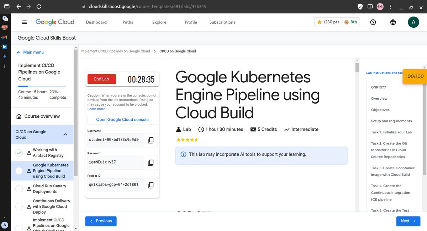Click the browser back arrow

pyautogui.click(x=19, y=6)
